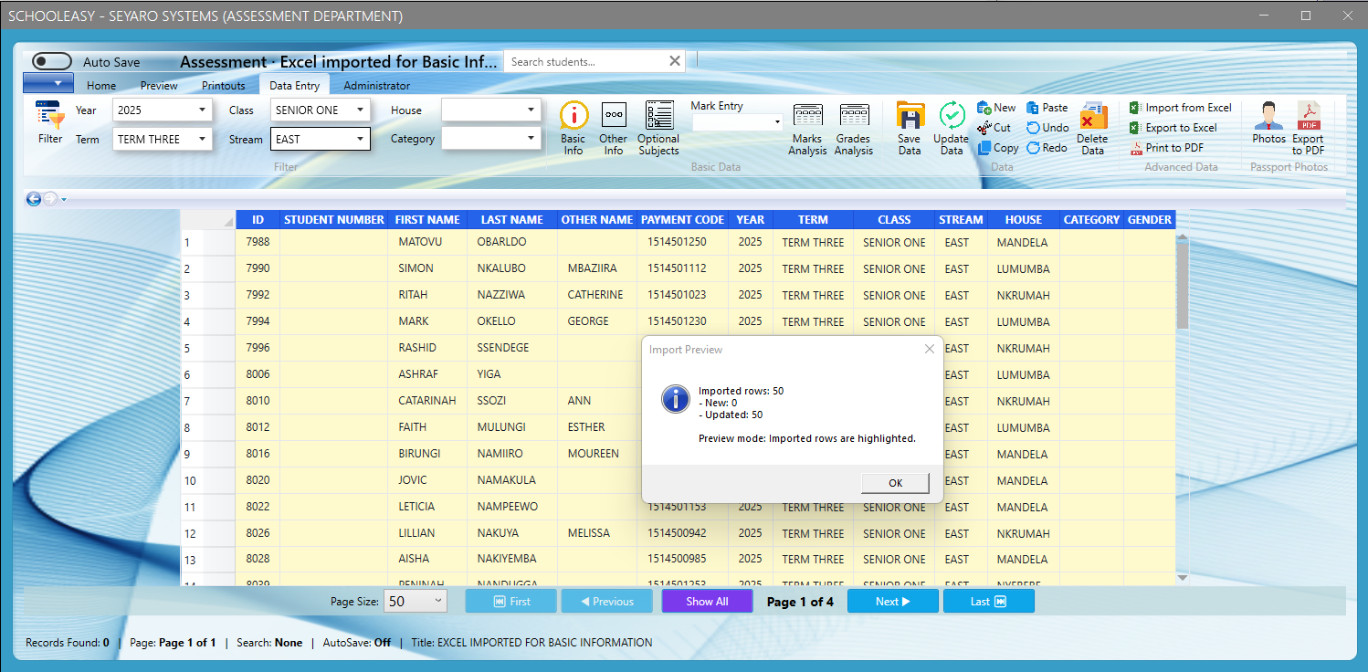Open the student Photos tool
The width and height of the screenshot is (1368, 672).
tap(1268, 128)
